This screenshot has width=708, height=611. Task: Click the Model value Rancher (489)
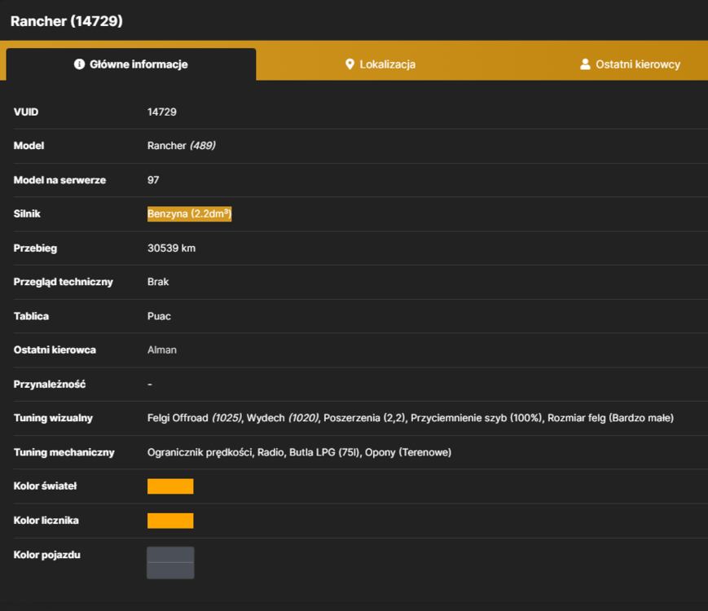[x=181, y=145]
